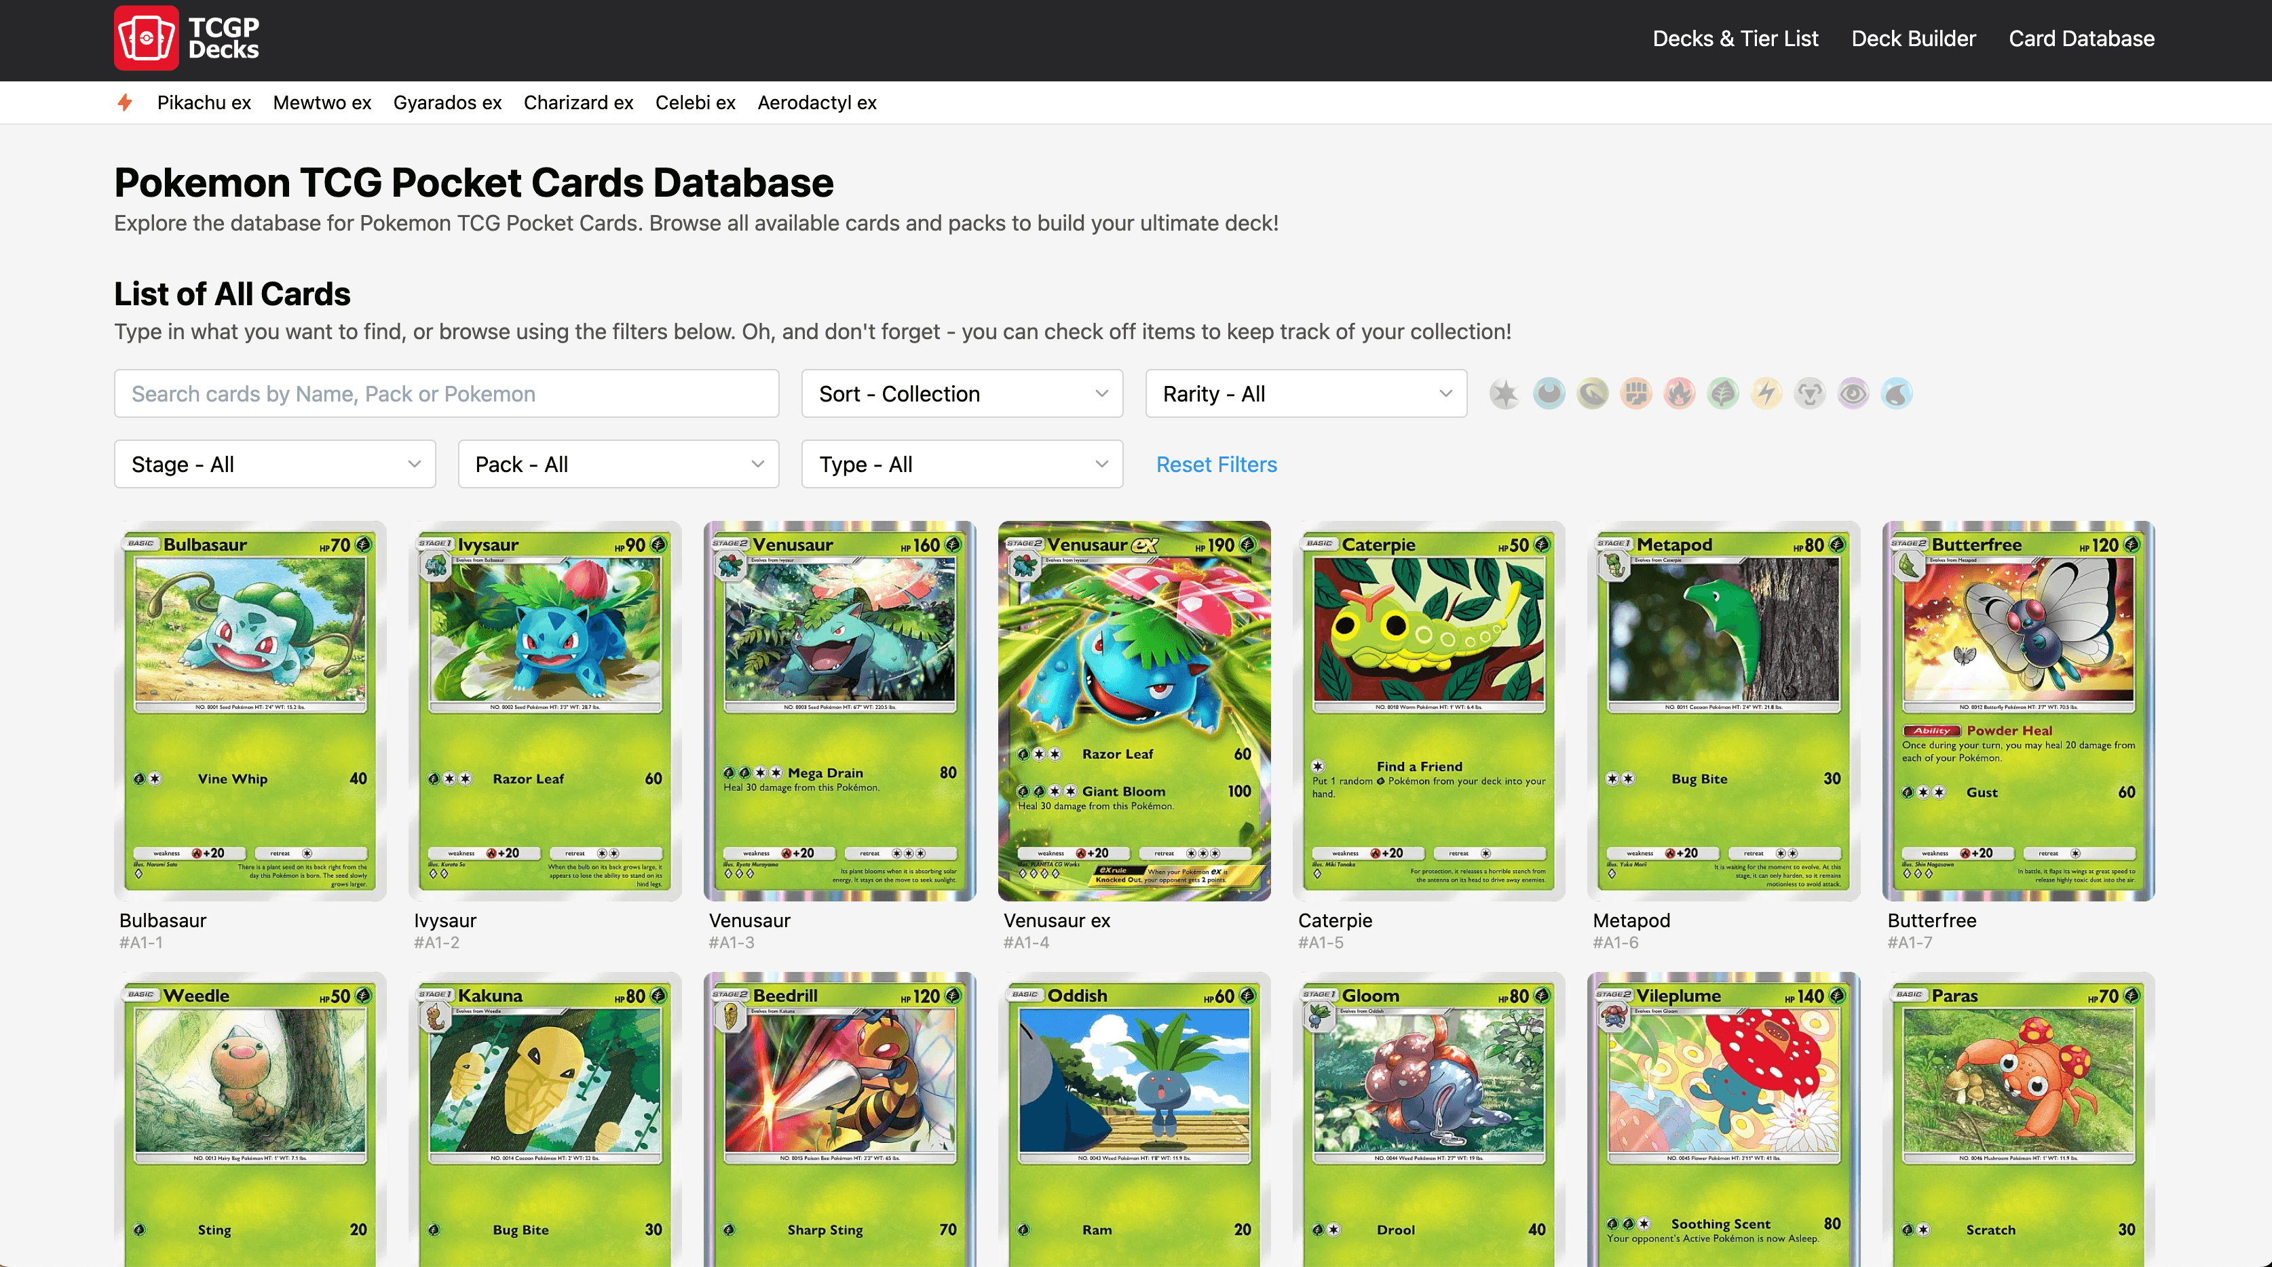This screenshot has width=2272, height=1267.
Task: Open the Stage - All dropdown
Action: click(274, 464)
